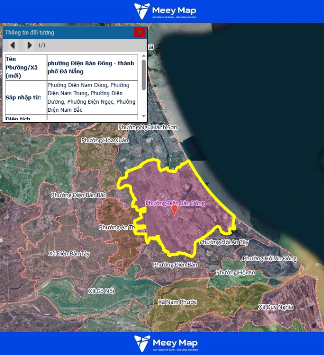Click the Xã Duy Nghĩa label

click(276, 307)
